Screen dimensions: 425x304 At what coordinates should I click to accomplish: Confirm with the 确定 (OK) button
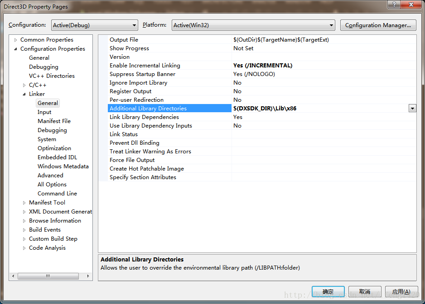pyautogui.click(x=328, y=291)
